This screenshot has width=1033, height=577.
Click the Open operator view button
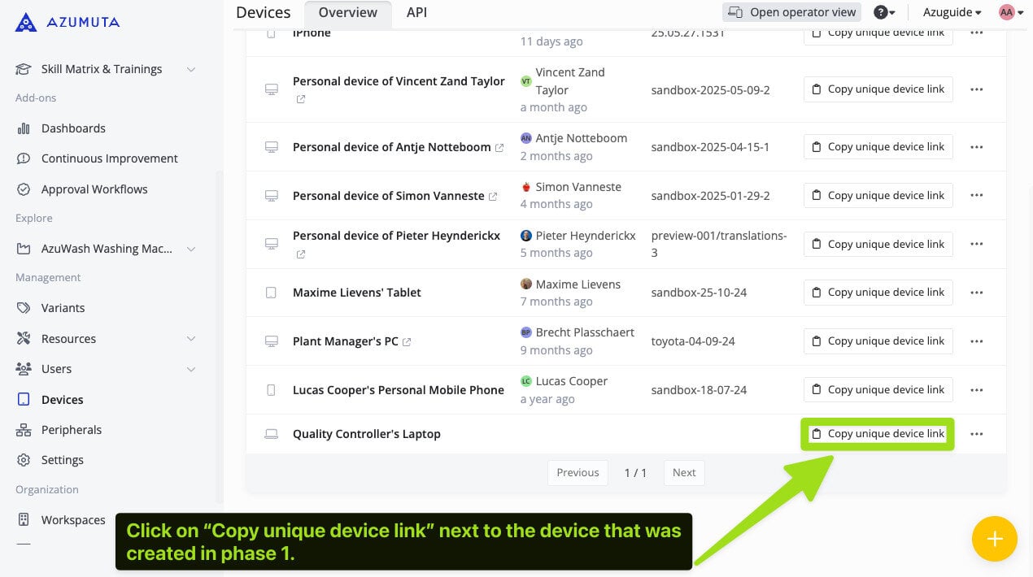pos(791,12)
